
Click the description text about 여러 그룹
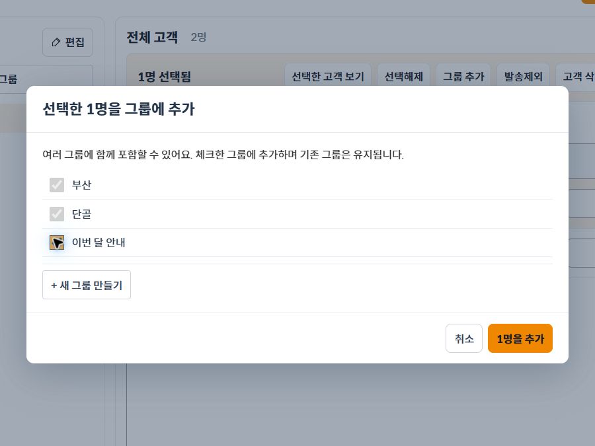pyautogui.click(x=223, y=155)
